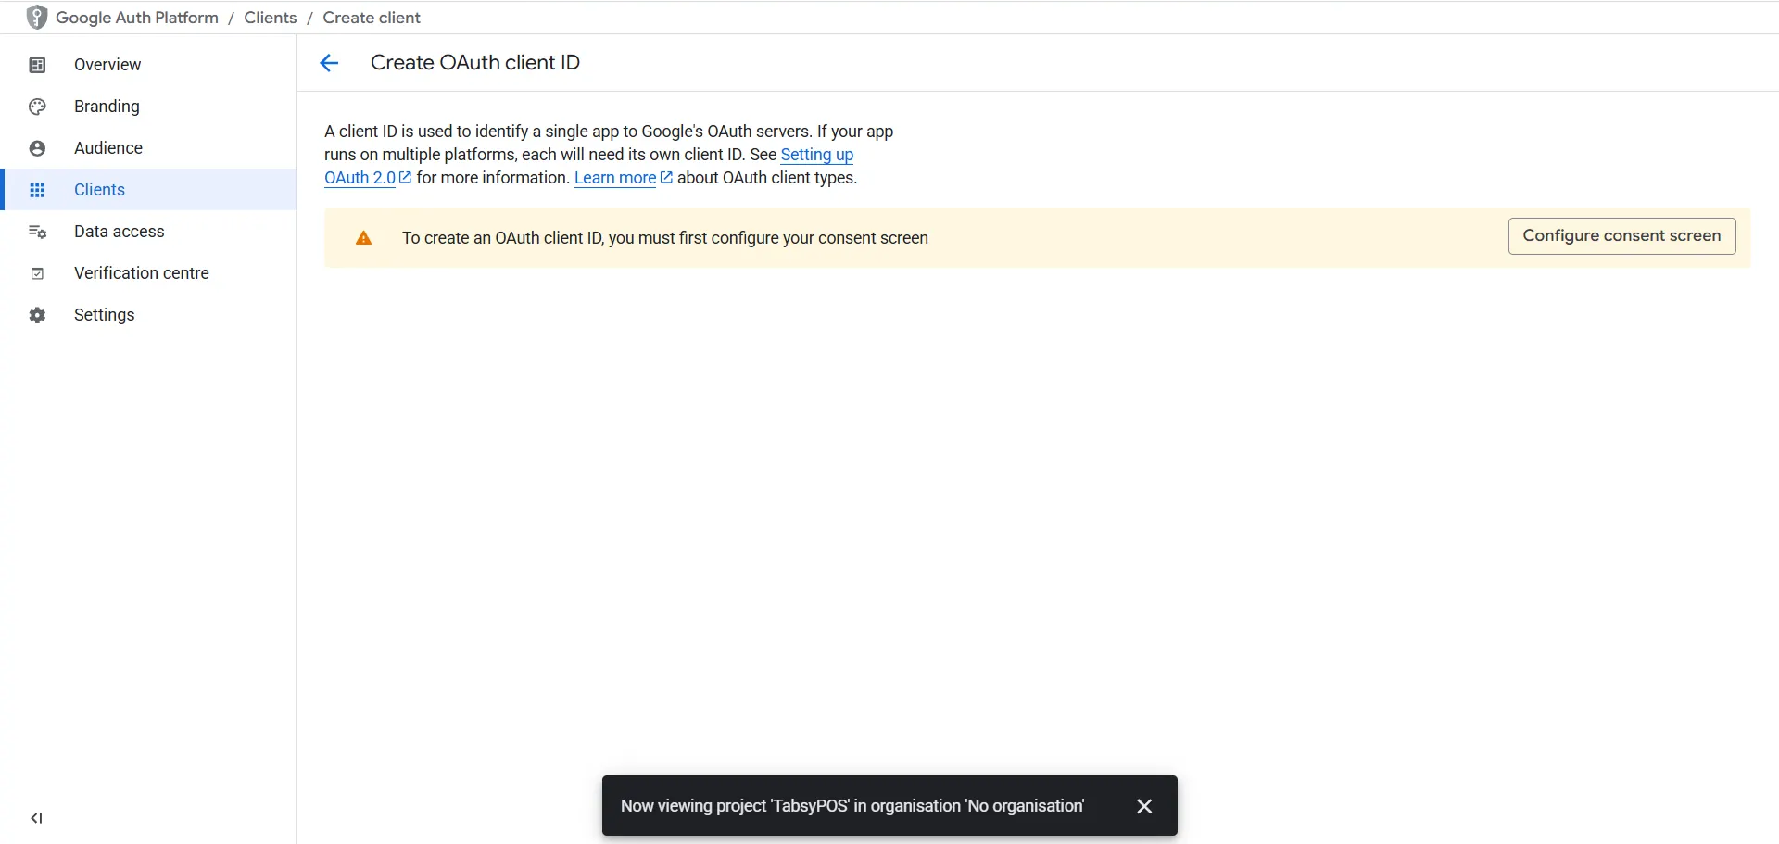Click the Verification centre checkbox icon
This screenshot has height=844, width=1779.
(x=37, y=273)
